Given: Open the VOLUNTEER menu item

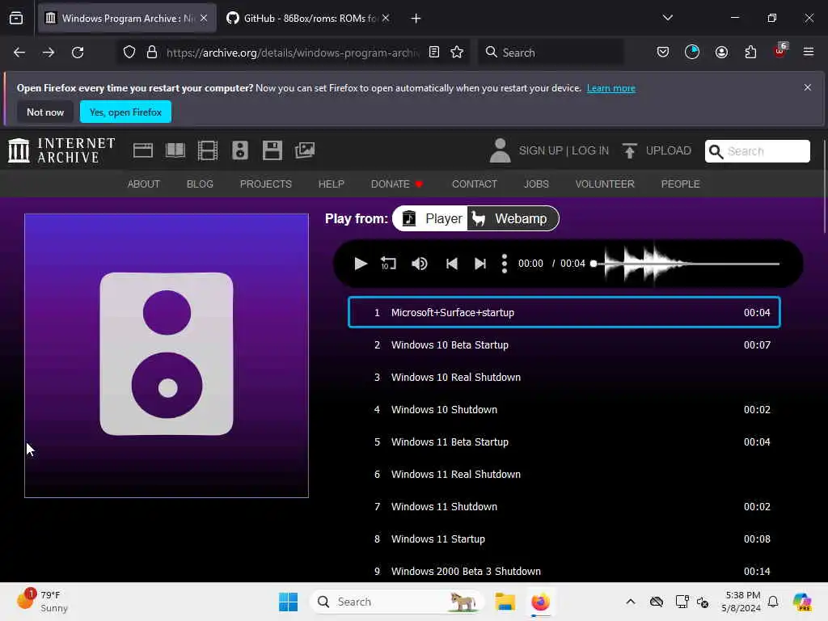Looking at the screenshot, I should point(605,184).
